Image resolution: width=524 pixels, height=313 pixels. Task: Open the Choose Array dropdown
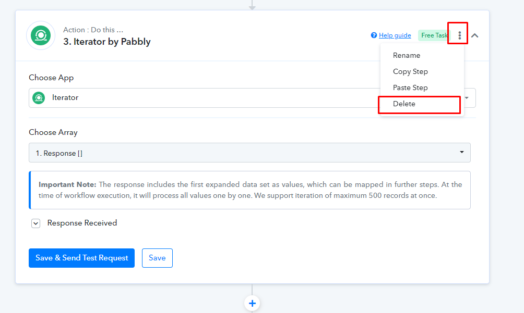[249, 153]
